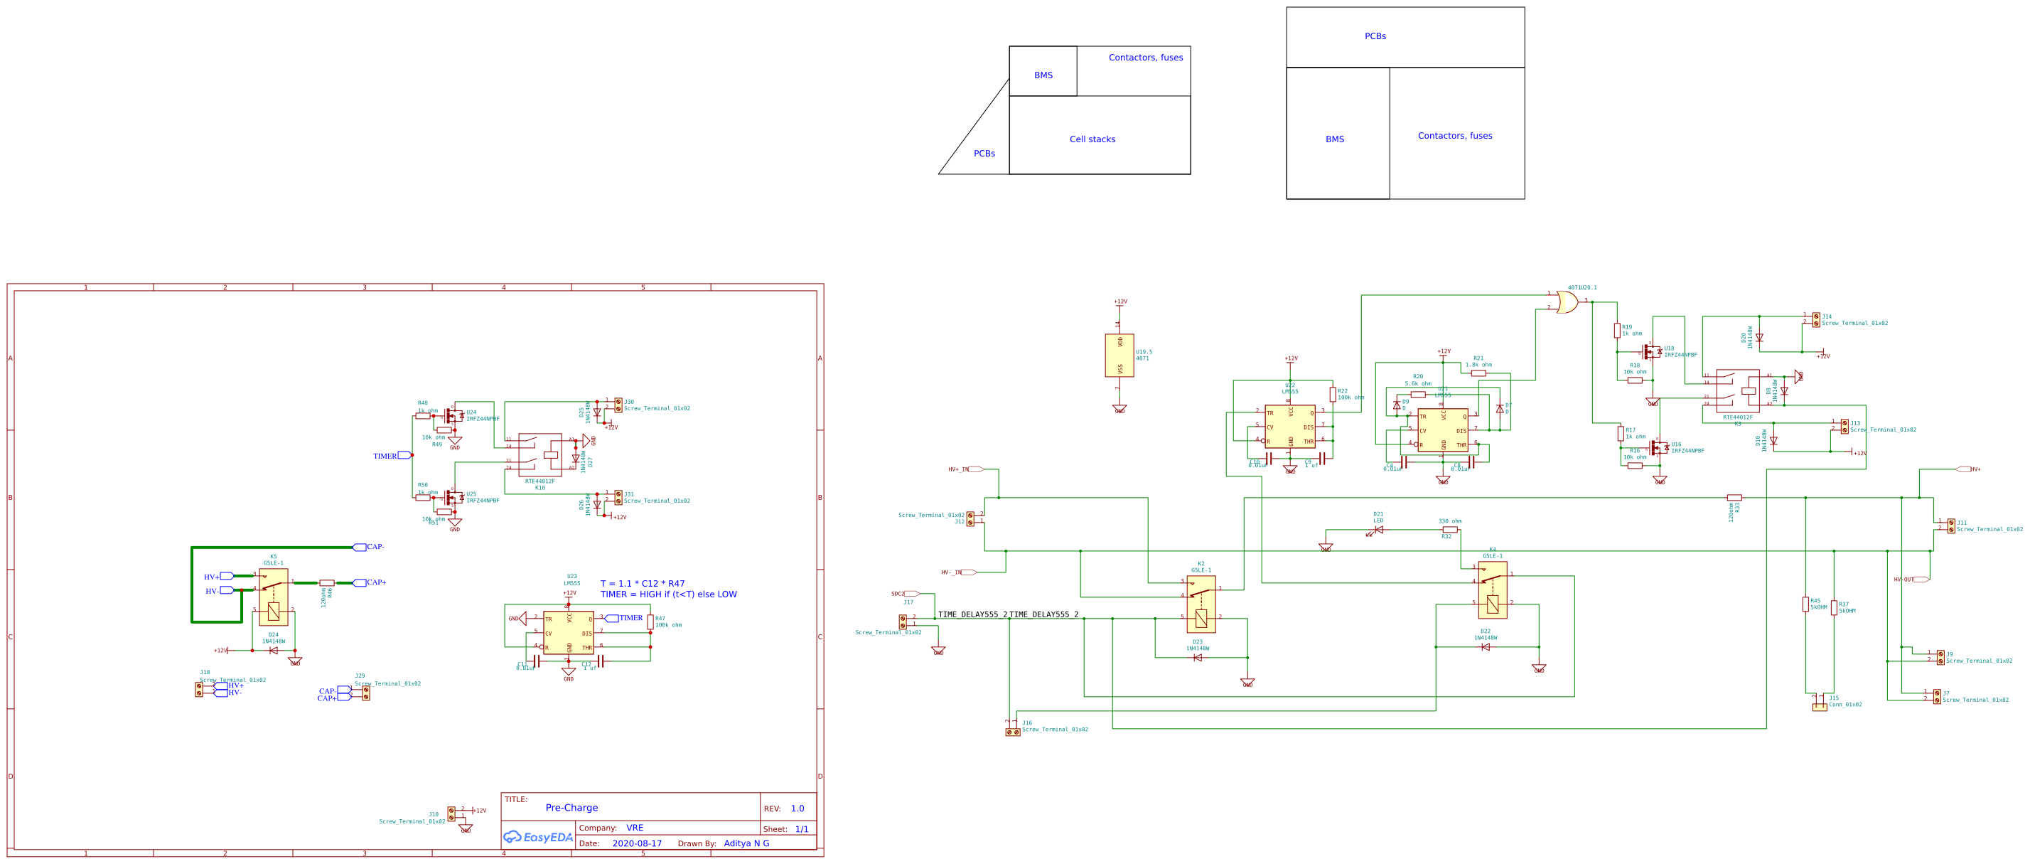Click the EasyEDA logo in title block
The width and height of the screenshot is (2030, 864).
(538, 837)
